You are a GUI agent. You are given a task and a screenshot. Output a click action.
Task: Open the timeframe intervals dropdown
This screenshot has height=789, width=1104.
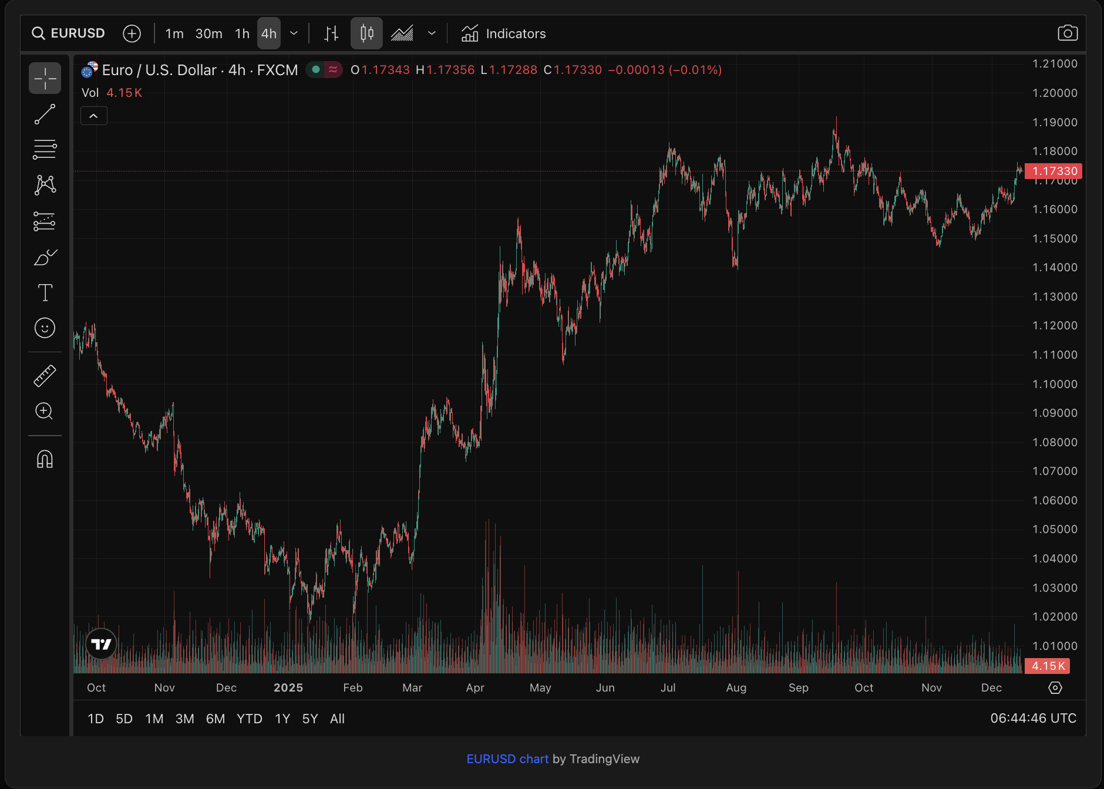294,33
